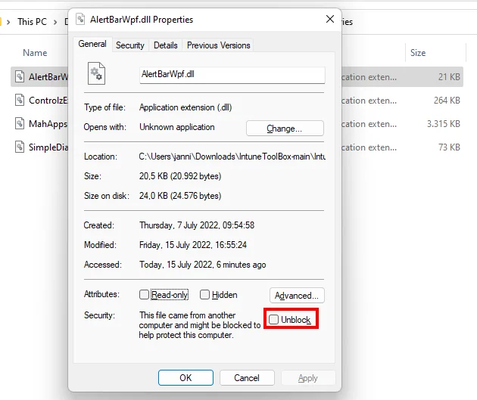This screenshot has height=400, width=477.
Task: Click the Application extension (.dll) text
Action: tap(185, 107)
